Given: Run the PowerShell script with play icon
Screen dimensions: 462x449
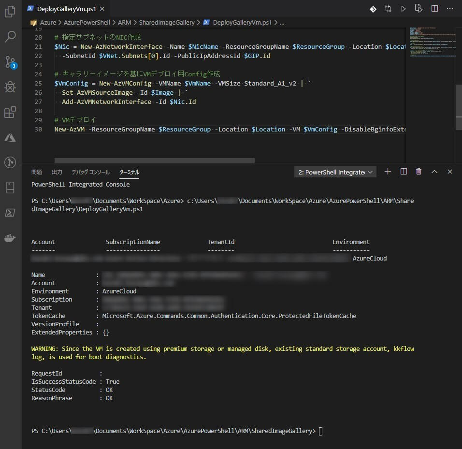Looking at the screenshot, I should [x=404, y=9].
